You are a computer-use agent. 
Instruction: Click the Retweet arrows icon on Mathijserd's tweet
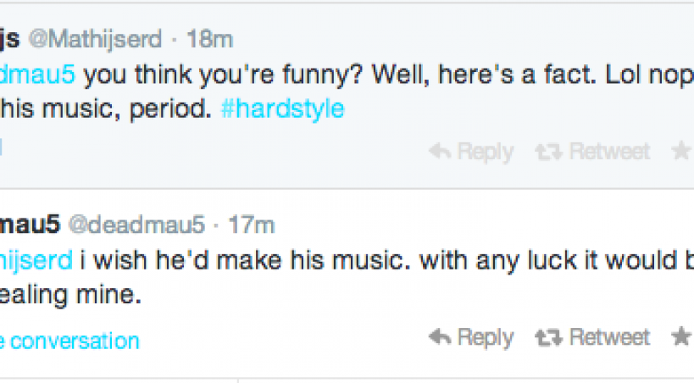point(549,152)
